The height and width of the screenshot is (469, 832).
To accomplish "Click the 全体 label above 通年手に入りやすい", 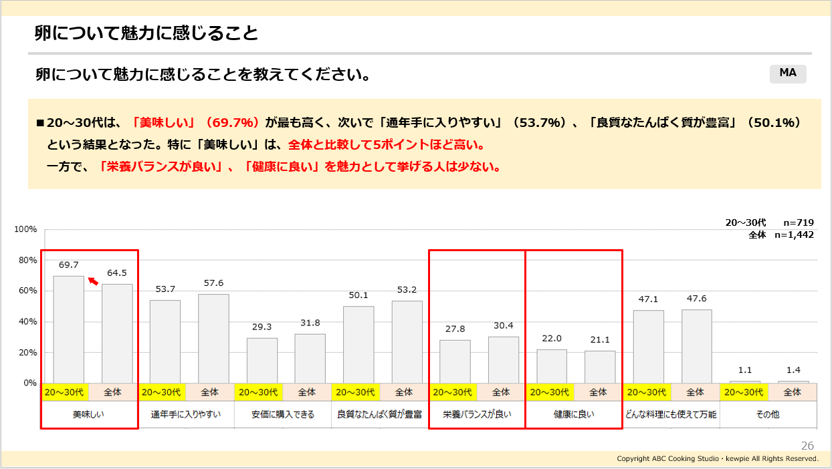I will 209,392.
